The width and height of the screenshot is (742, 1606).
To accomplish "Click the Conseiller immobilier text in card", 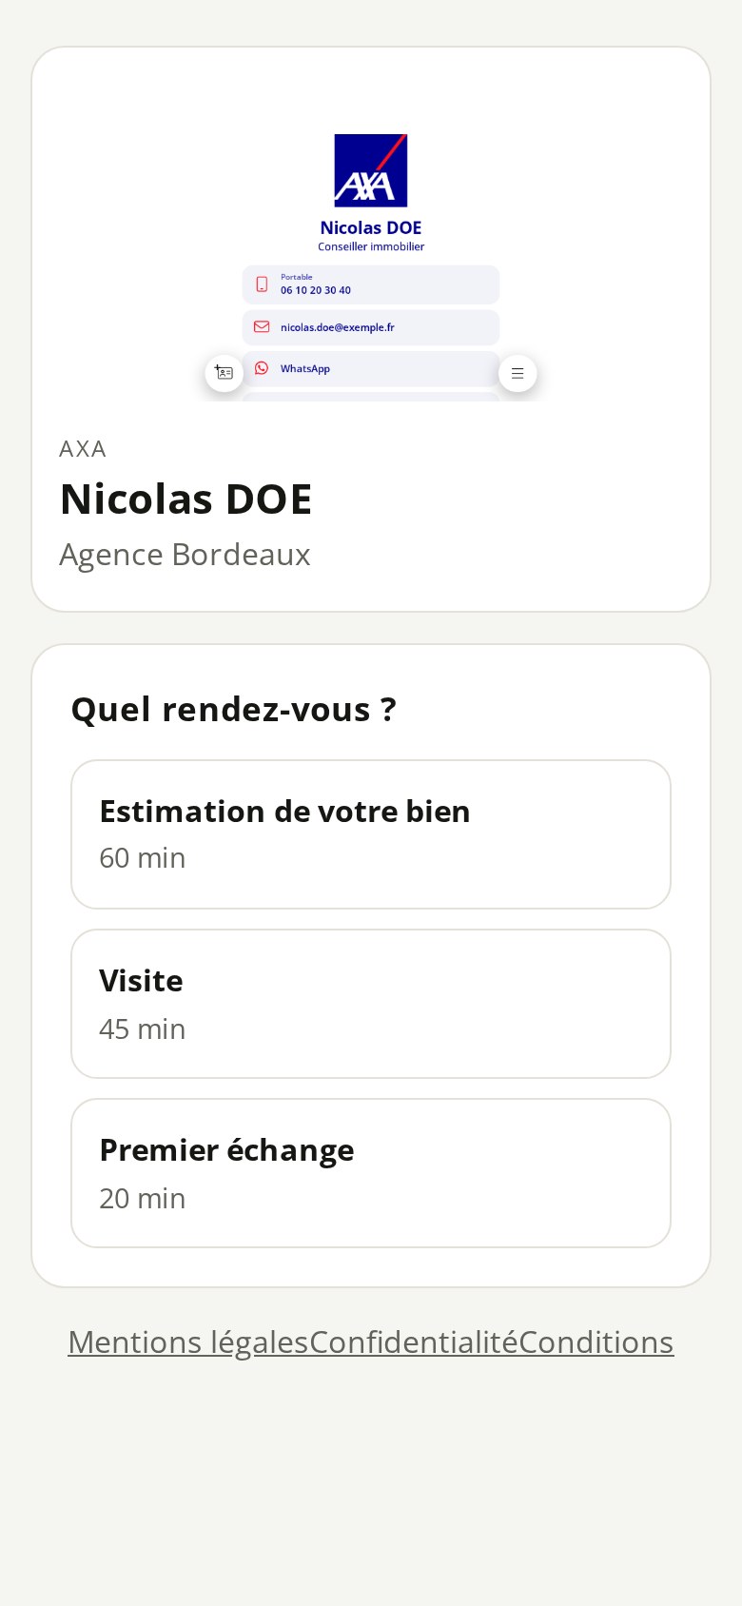I will [x=371, y=246].
